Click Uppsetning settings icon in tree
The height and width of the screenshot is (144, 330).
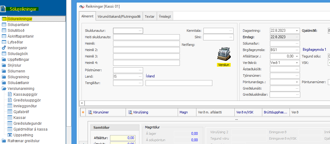click(x=9, y=135)
